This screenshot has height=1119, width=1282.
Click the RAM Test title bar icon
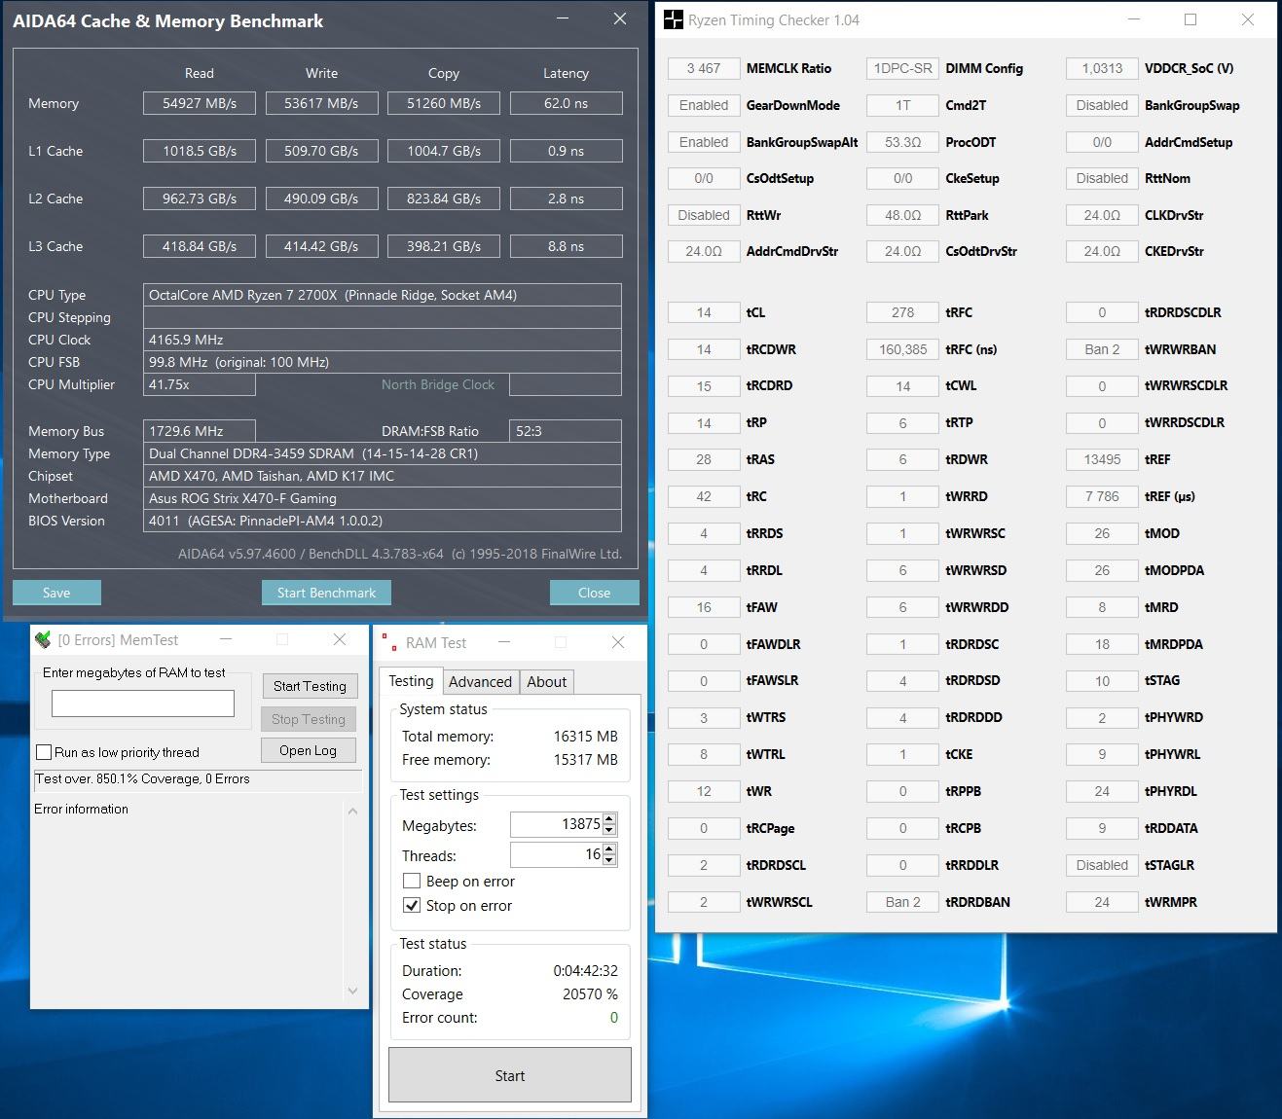click(389, 642)
